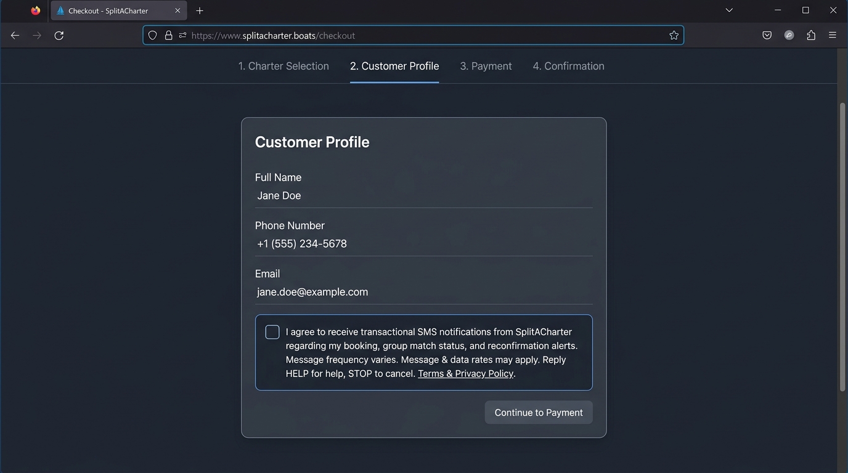Click the page vertical scrollbar
This screenshot has width=848, height=473.
tap(842, 246)
